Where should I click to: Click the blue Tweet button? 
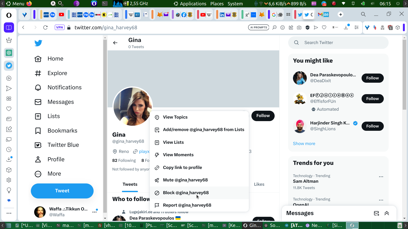tap(62, 191)
